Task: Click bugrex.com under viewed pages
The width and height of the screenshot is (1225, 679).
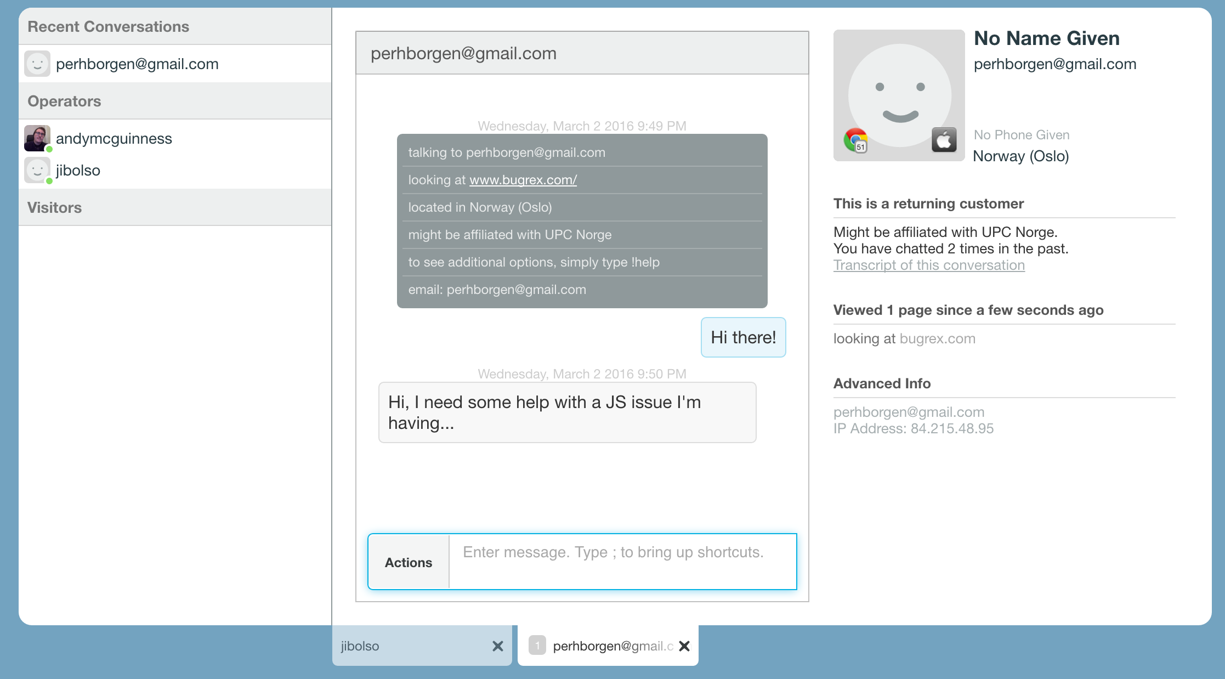Action: point(937,338)
